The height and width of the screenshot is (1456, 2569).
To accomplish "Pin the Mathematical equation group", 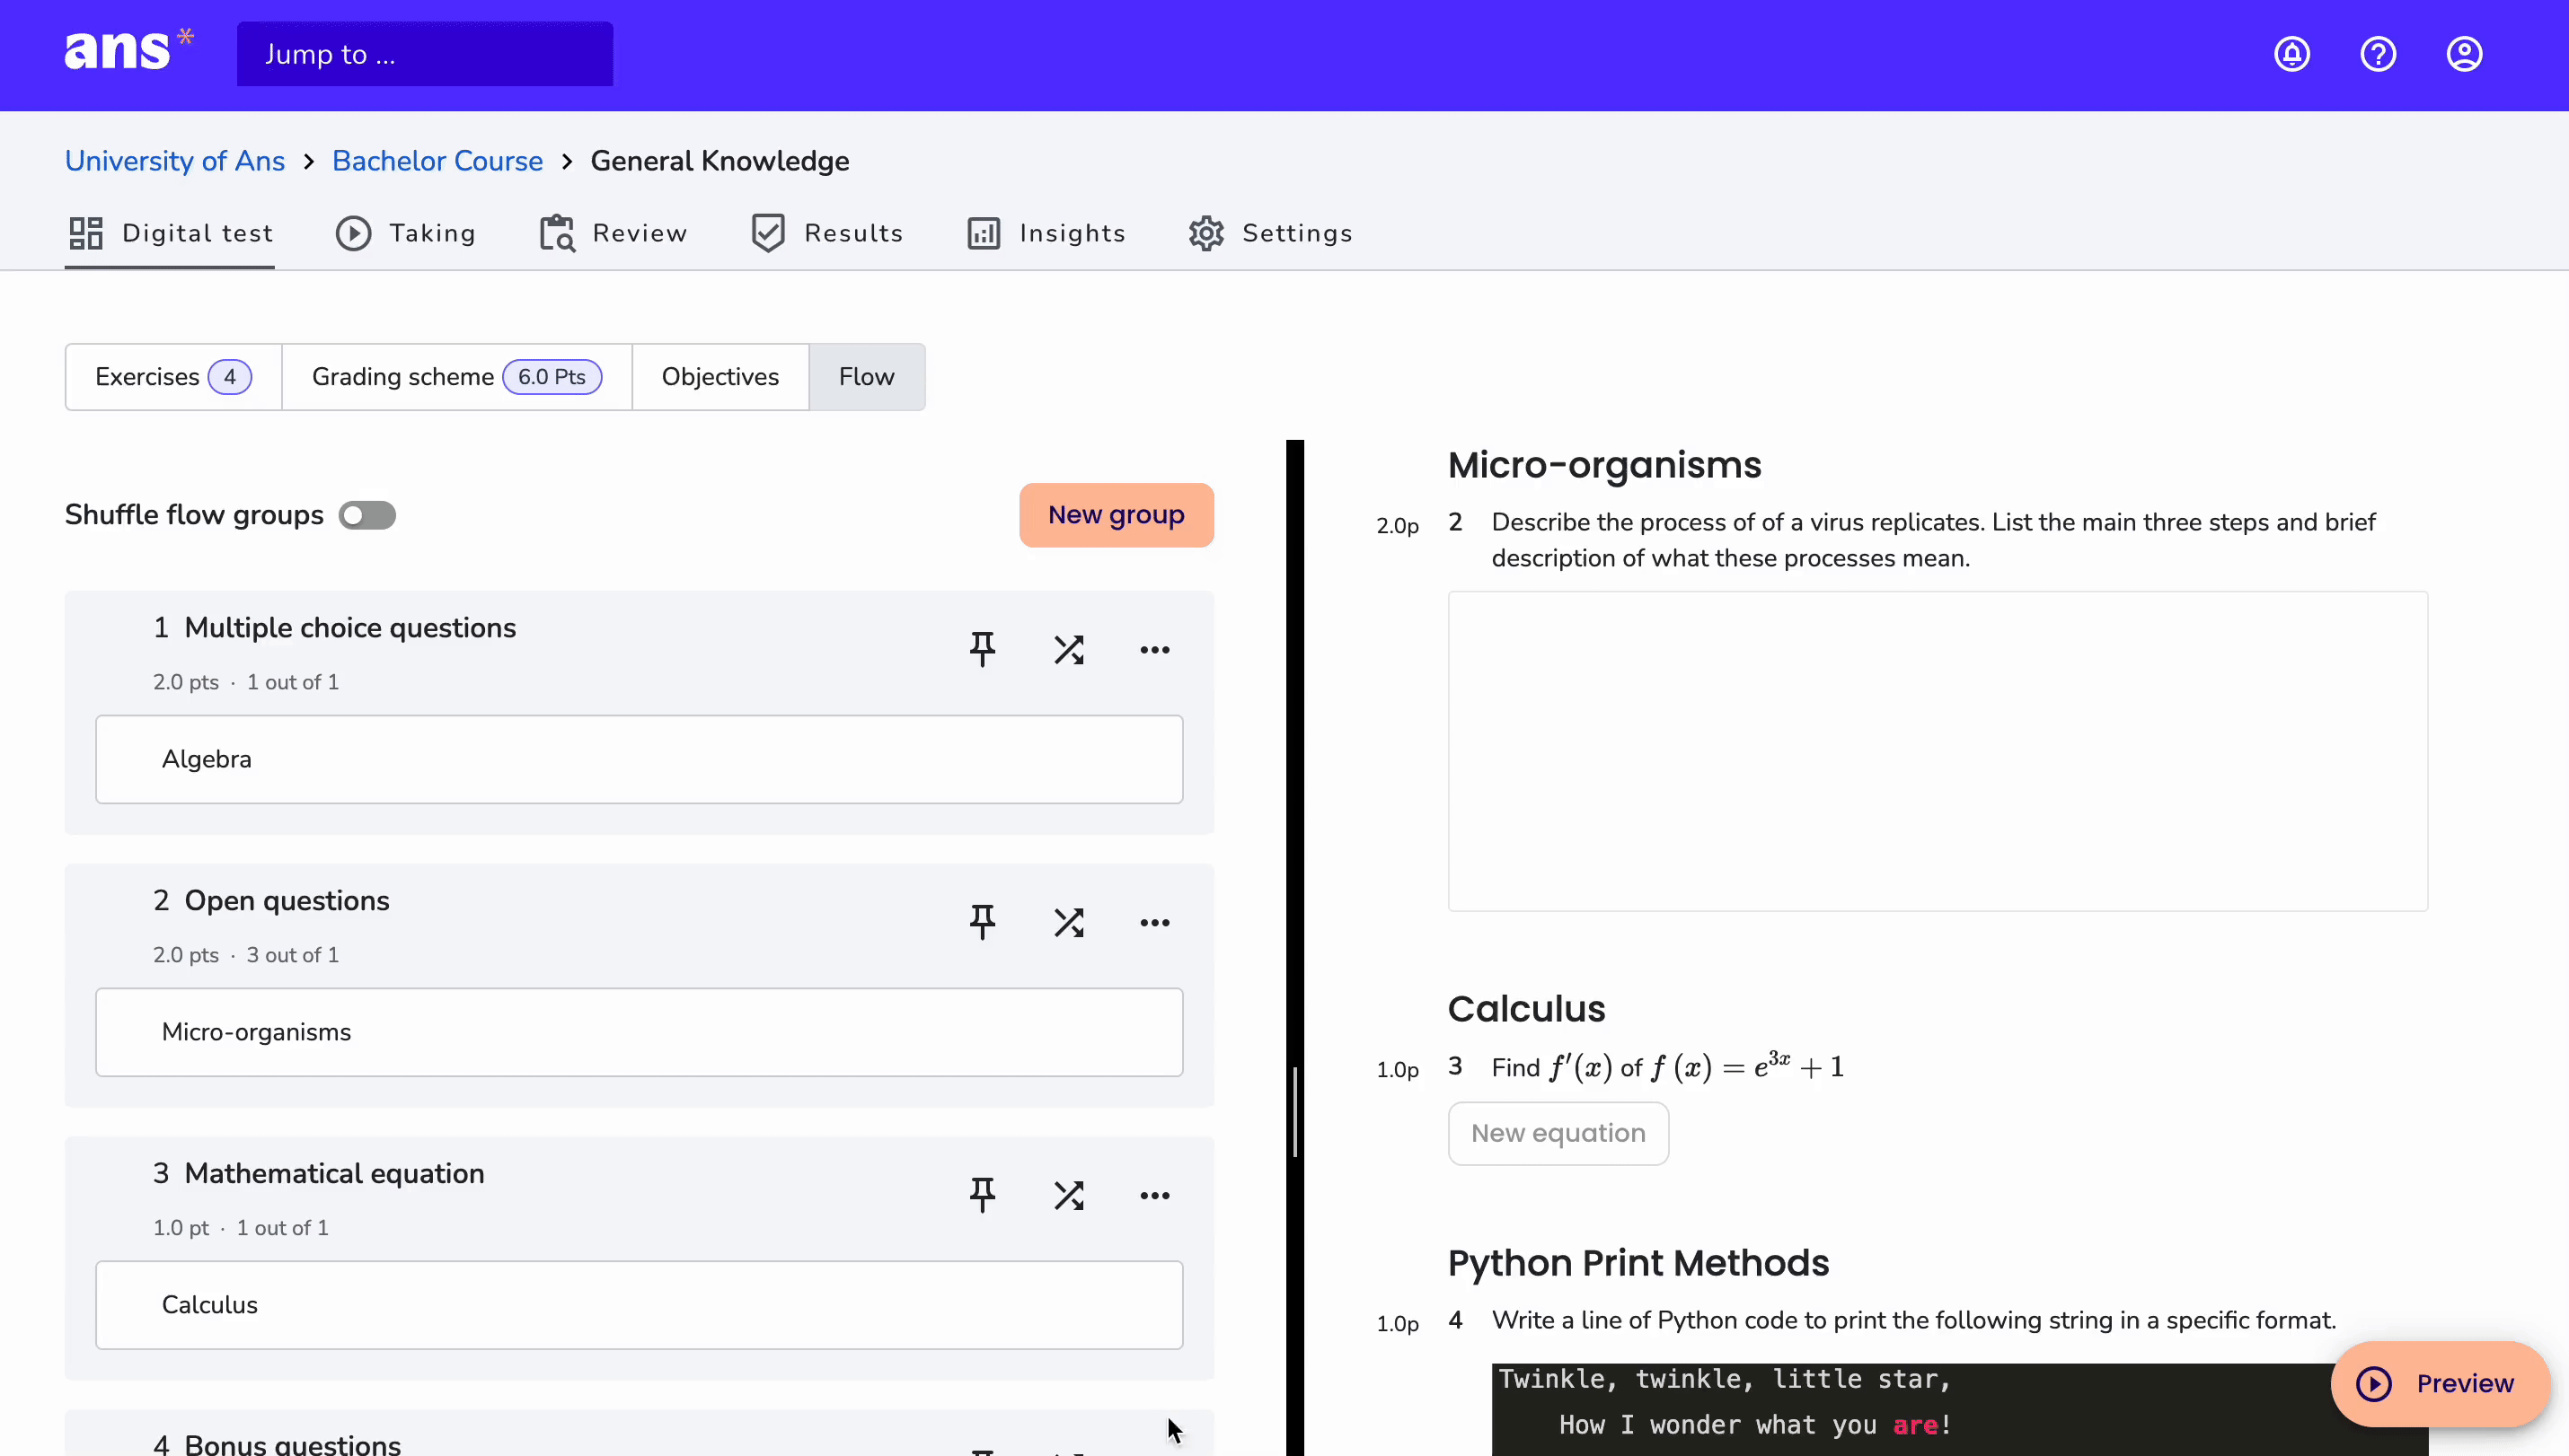I will (x=983, y=1195).
